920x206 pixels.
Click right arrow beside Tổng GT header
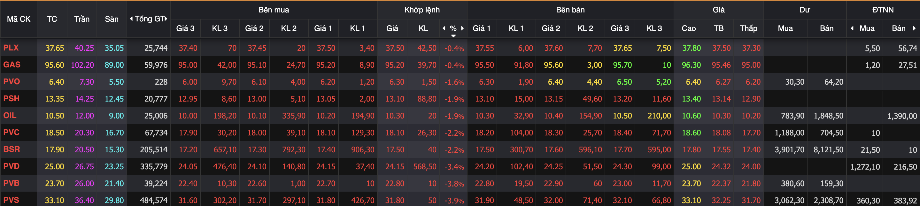(166, 19)
